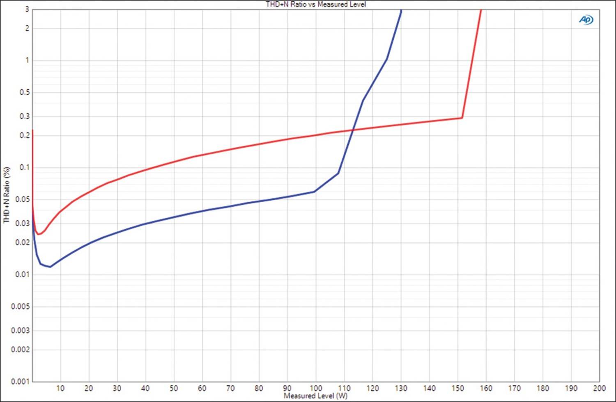Click the x-axis tick label '150'
Viewport: 616px width, 402px height.
pyautogui.click(x=457, y=388)
